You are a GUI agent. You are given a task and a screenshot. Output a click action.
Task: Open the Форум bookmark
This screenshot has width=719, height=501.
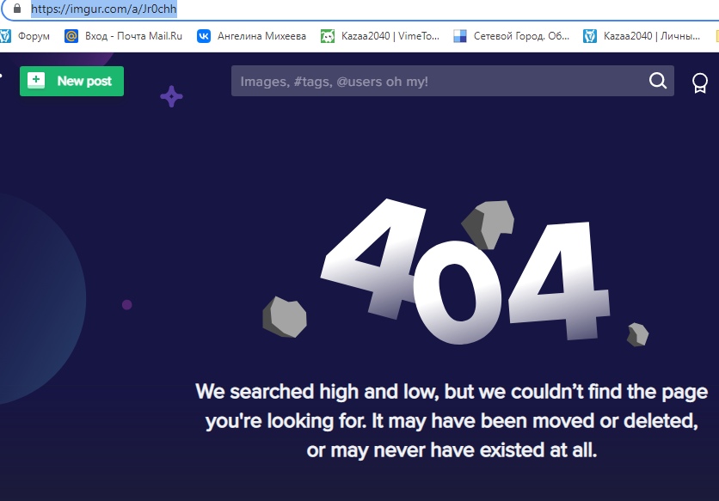(x=26, y=36)
